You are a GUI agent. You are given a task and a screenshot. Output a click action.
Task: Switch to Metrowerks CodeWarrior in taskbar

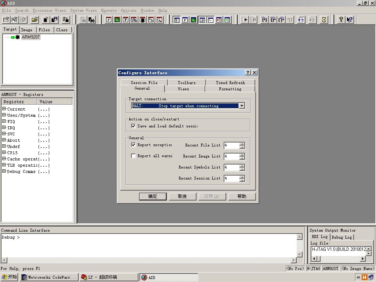coord(49,277)
